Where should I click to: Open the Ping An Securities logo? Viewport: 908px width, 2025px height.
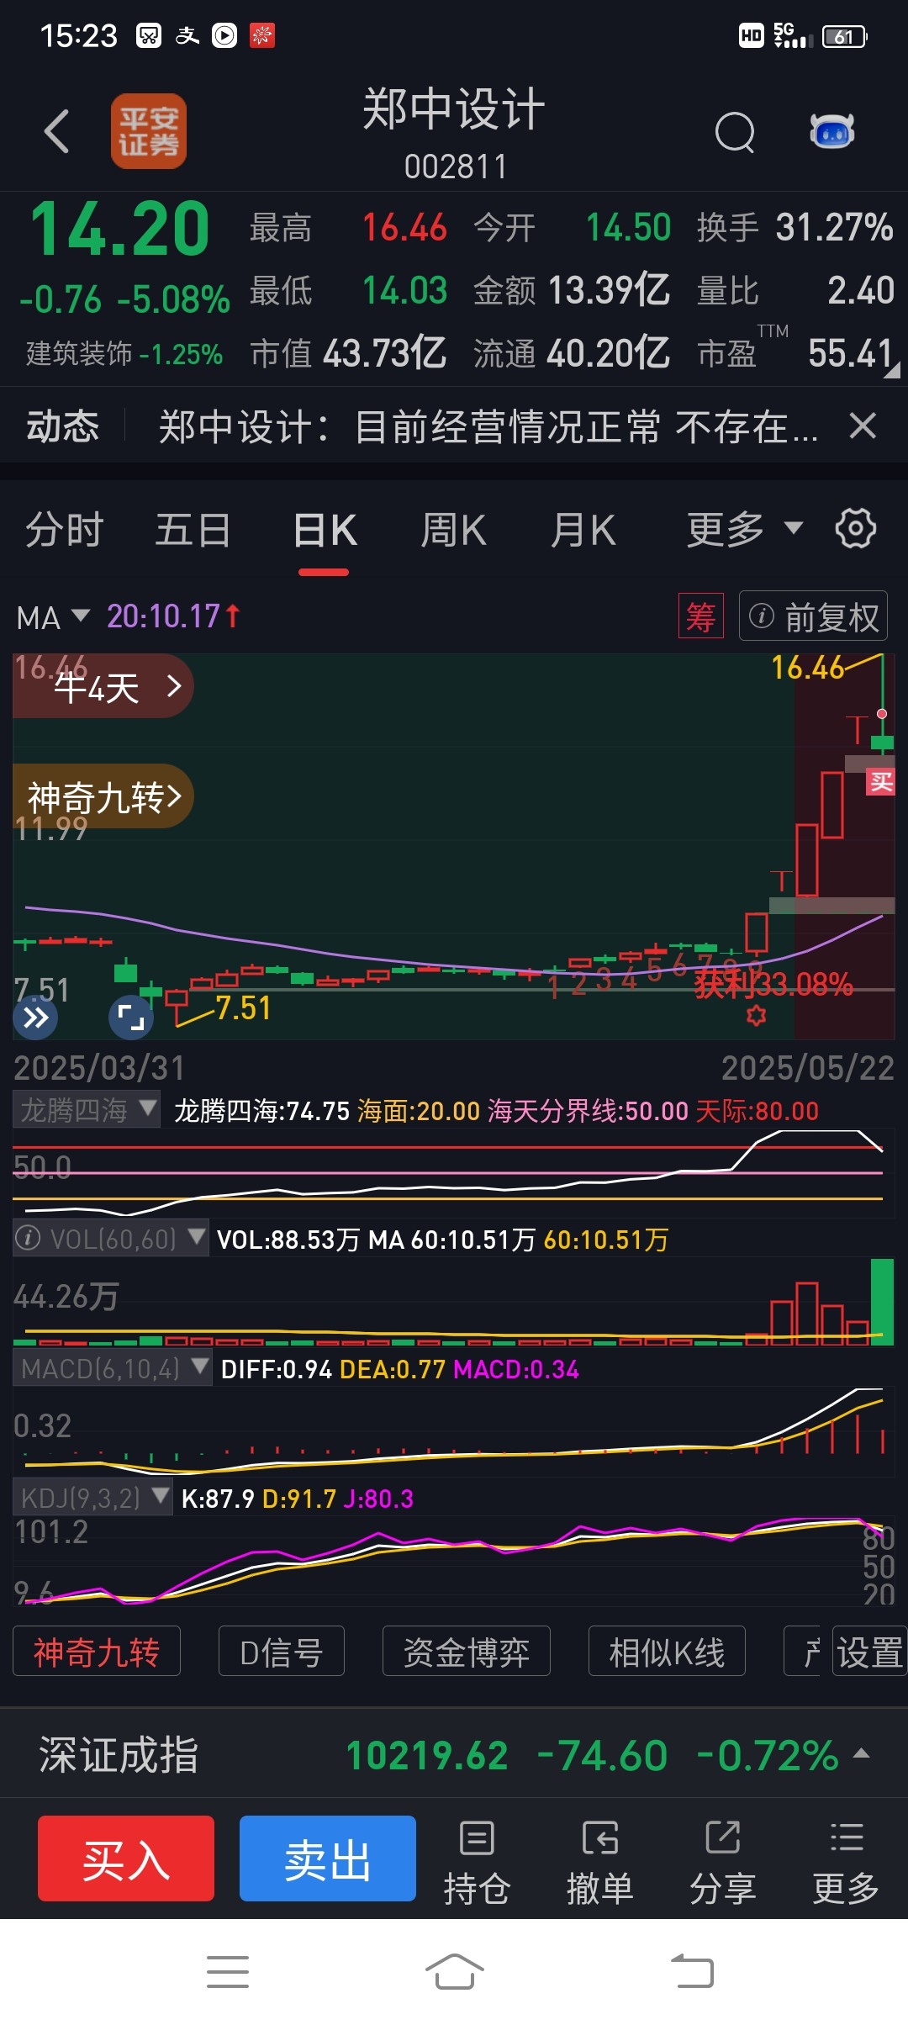click(x=149, y=131)
